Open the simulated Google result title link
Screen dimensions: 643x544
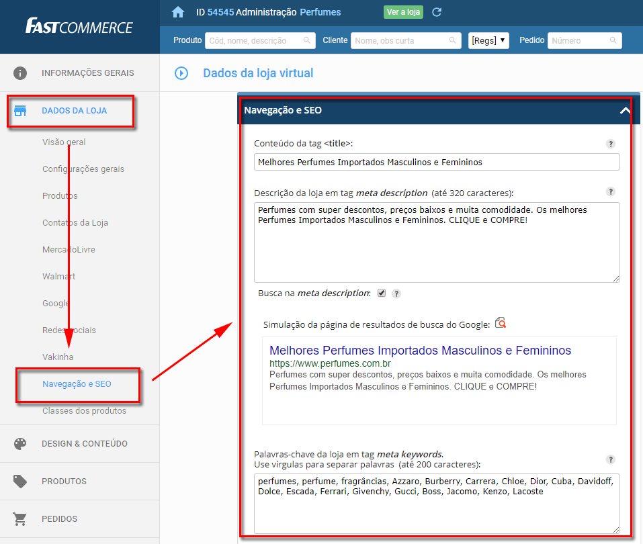pyautogui.click(x=420, y=351)
